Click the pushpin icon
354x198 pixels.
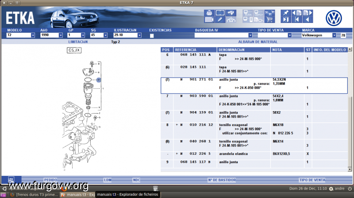coord(286,13)
